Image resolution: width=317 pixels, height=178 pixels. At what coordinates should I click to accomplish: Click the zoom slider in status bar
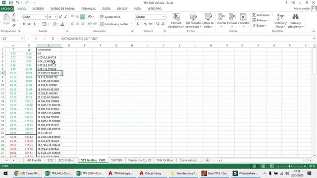click(290, 166)
